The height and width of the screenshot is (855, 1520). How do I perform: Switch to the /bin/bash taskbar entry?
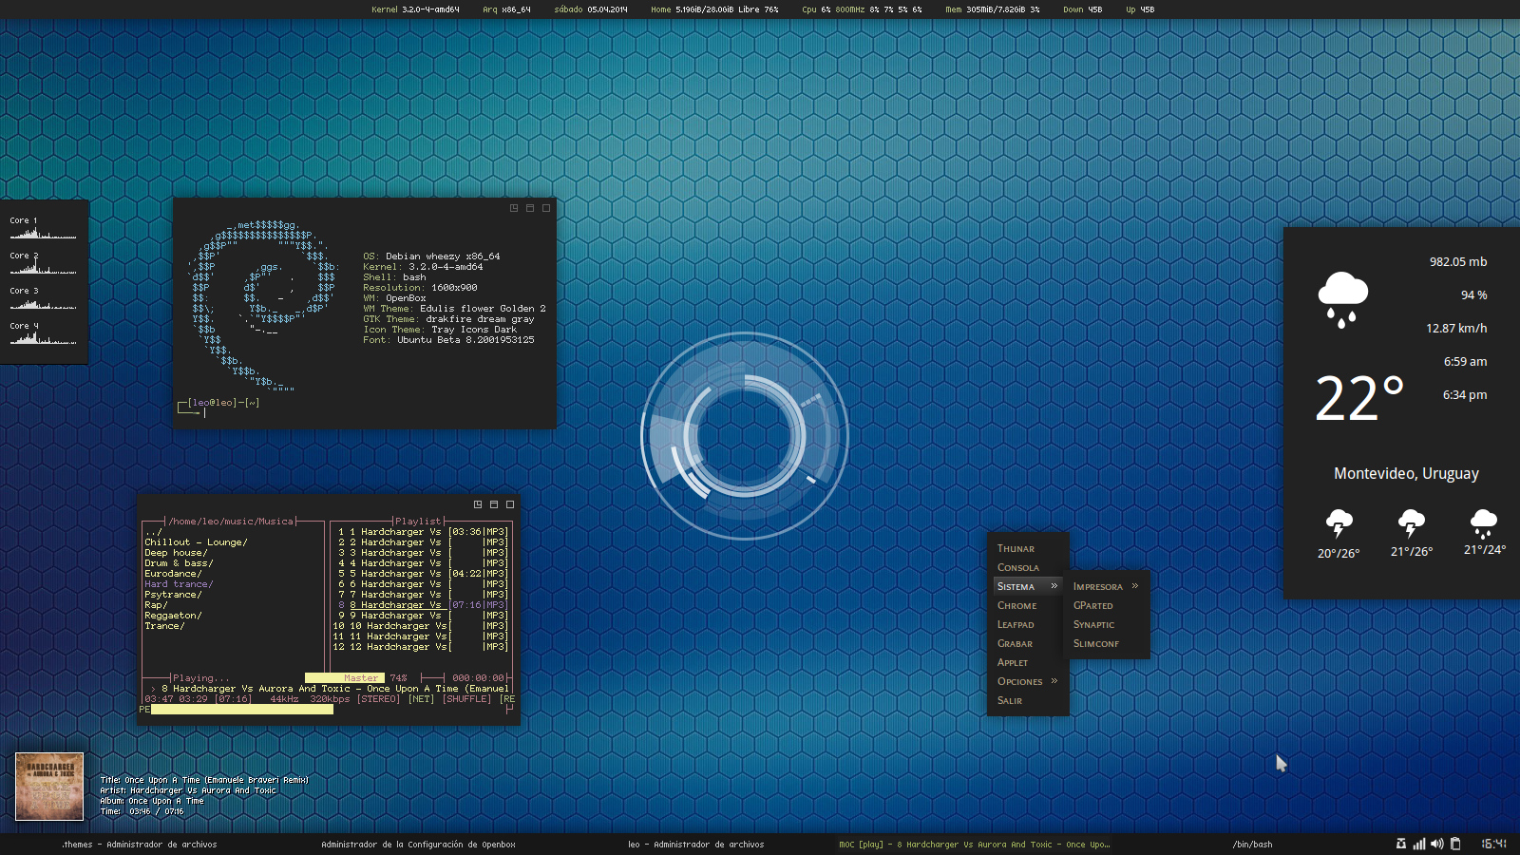point(1252,844)
